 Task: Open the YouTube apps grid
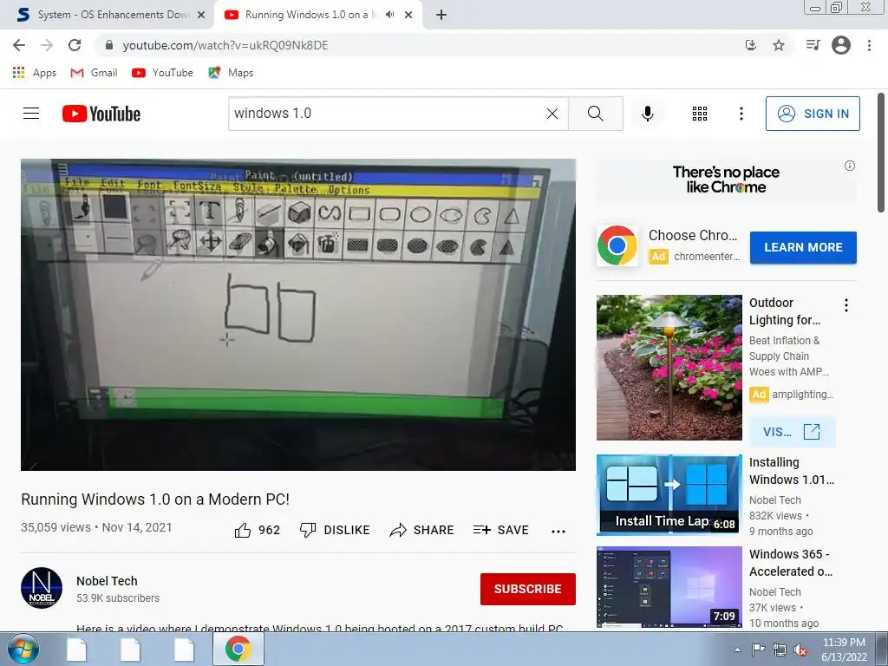pyautogui.click(x=700, y=114)
